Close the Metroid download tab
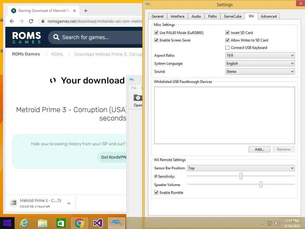Screen dimensions: 305x229 (x=74, y=11)
